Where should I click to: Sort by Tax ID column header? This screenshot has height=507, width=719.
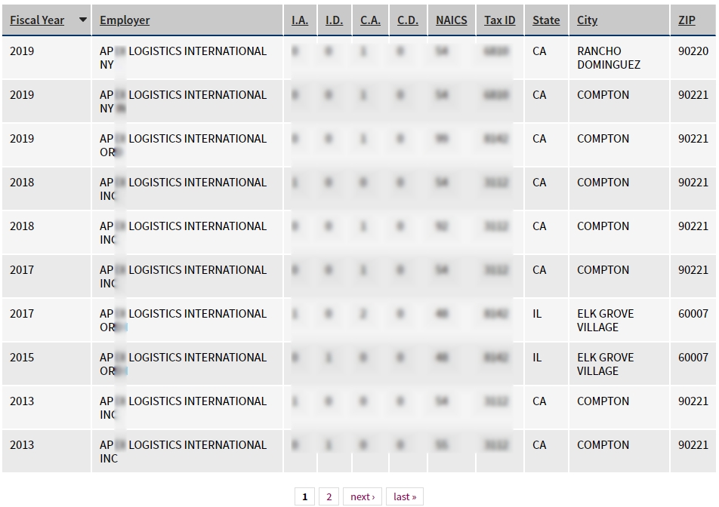pyautogui.click(x=500, y=20)
